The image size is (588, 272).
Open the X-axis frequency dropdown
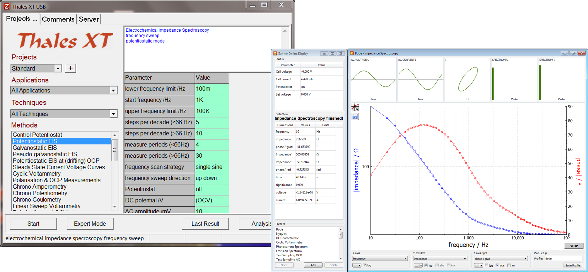380,259
